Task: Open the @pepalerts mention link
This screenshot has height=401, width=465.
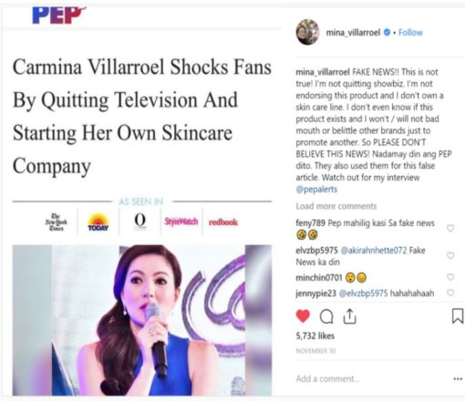Action: point(316,190)
